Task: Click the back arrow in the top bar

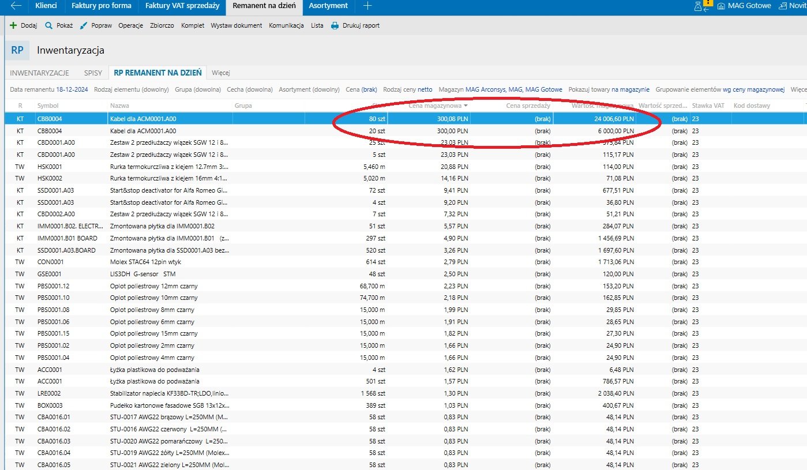Action: 16,6
